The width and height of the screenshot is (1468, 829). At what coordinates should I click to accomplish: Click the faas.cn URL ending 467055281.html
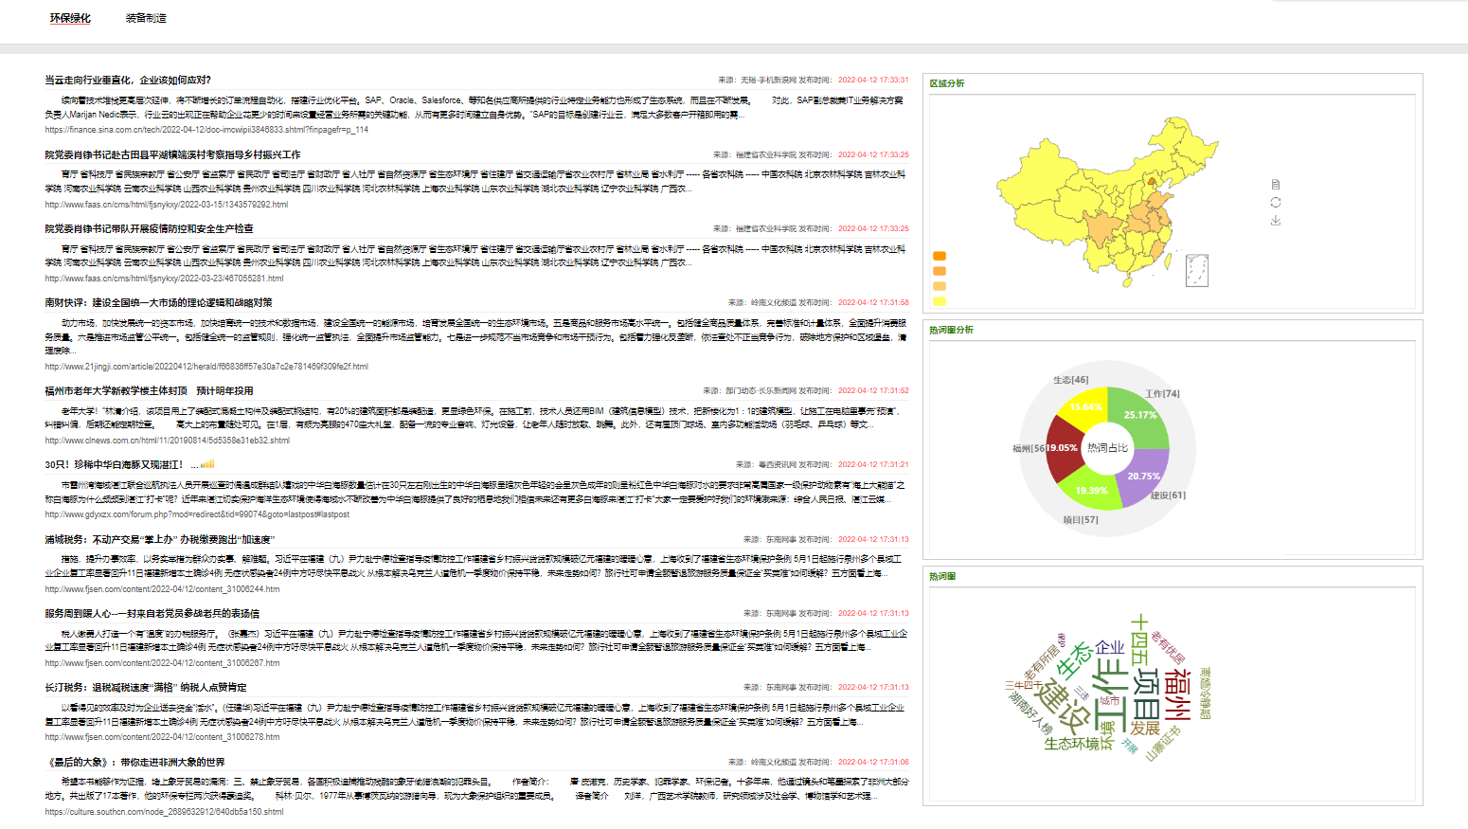(x=164, y=279)
